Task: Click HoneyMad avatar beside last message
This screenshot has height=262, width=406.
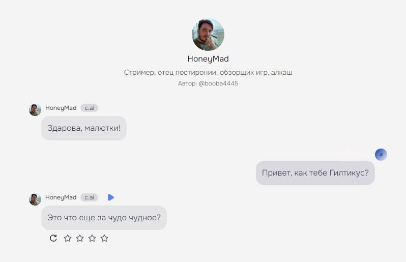Action: coord(35,199)
